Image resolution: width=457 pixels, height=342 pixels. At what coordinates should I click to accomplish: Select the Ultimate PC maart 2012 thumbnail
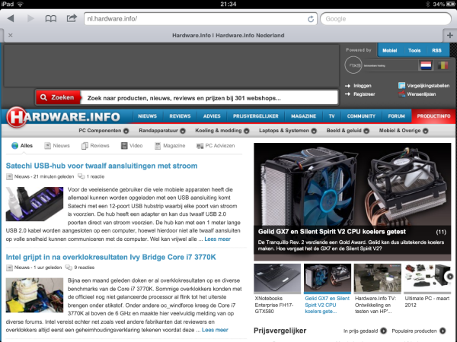(x=427, y=278)
